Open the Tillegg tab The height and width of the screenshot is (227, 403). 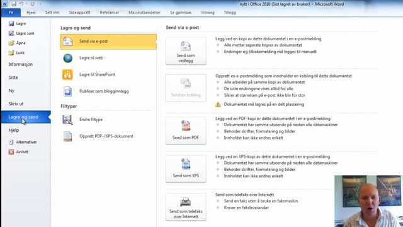230,13
